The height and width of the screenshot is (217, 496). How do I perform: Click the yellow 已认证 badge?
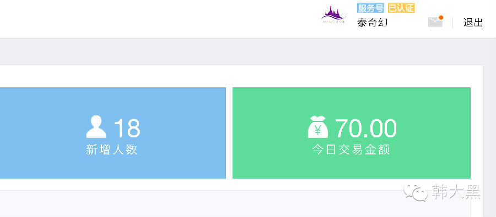[x=401, y=8]
